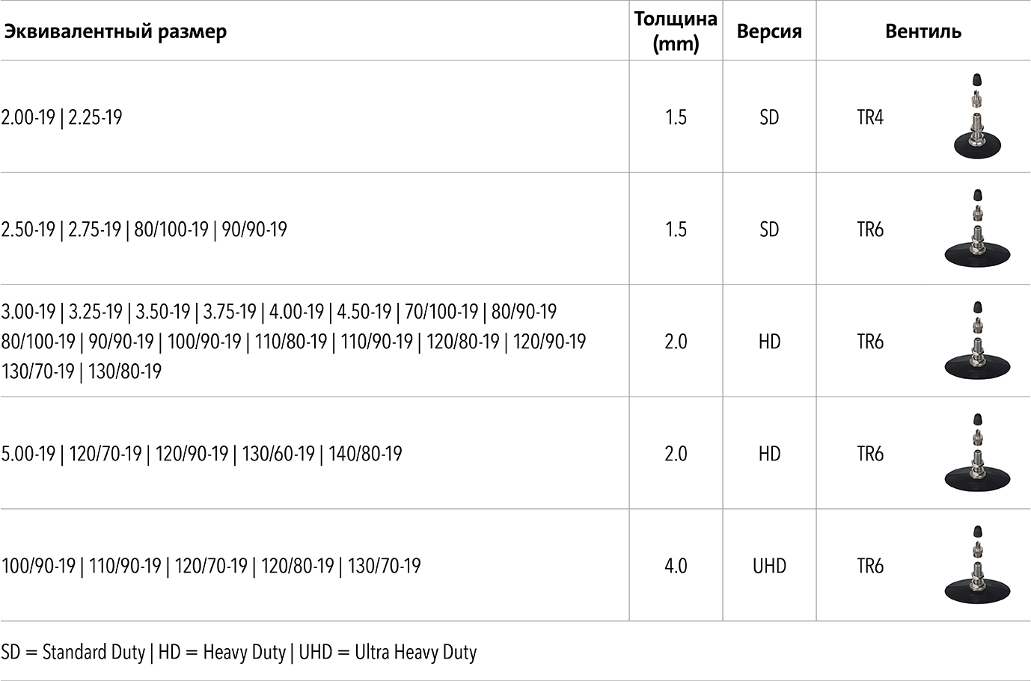Select the size cell starting with 5.00-19
The image size is (1031, 681).
coord(202,454)
